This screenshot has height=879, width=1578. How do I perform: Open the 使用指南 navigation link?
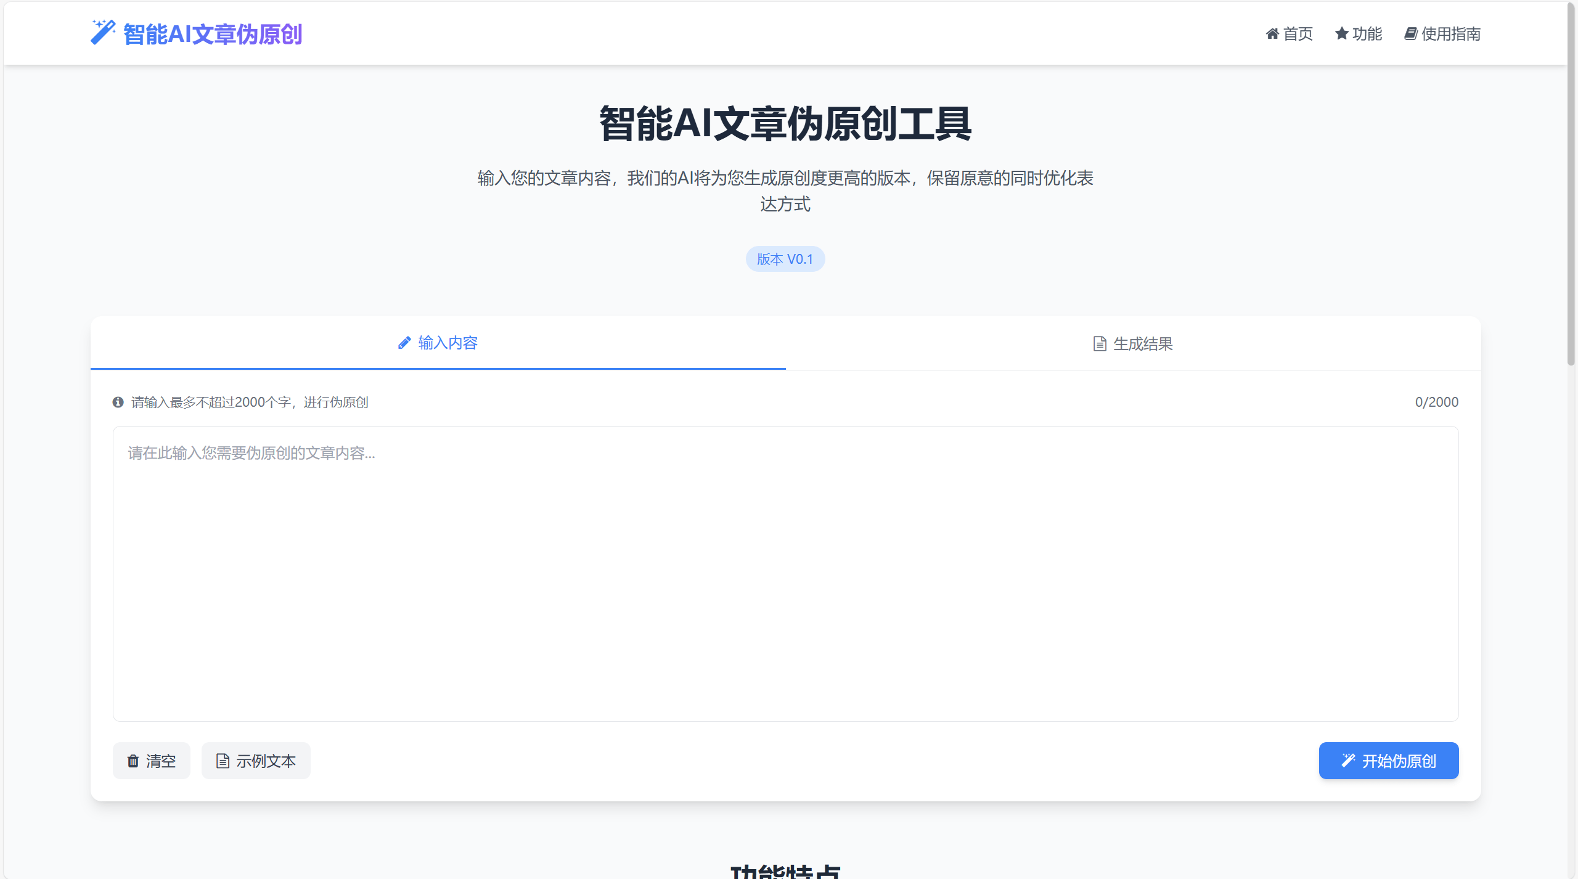(1442, 34)
